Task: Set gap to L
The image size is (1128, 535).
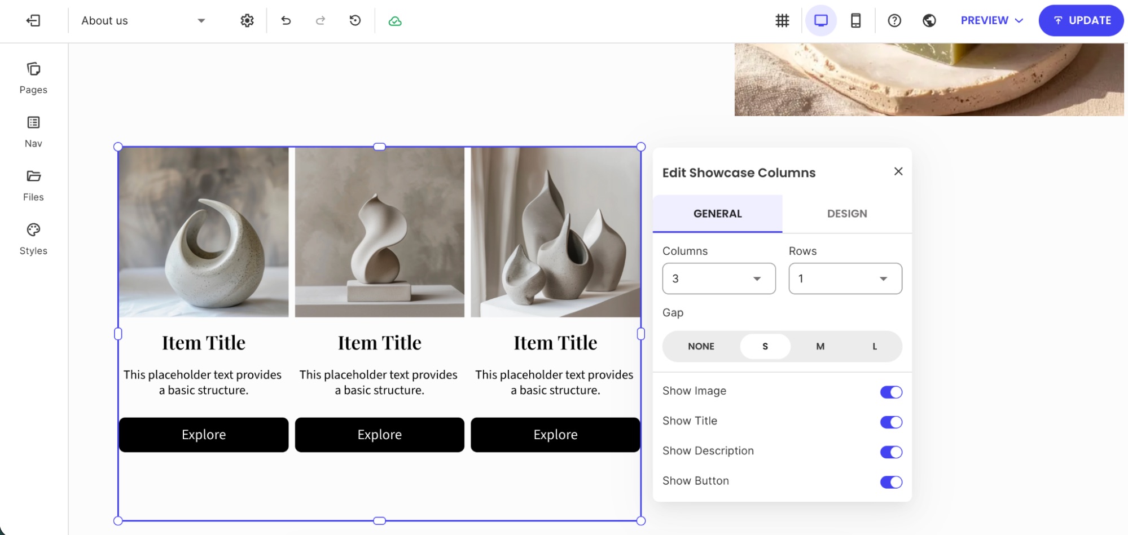Action: [874, 346]
